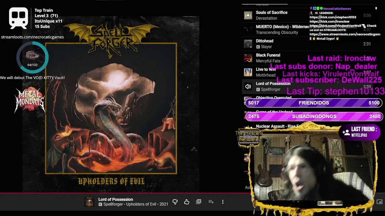Click the thumbs down dislike icon
Image resolution: width=385 pixels, height=216 pixels.
coord(175,202)
